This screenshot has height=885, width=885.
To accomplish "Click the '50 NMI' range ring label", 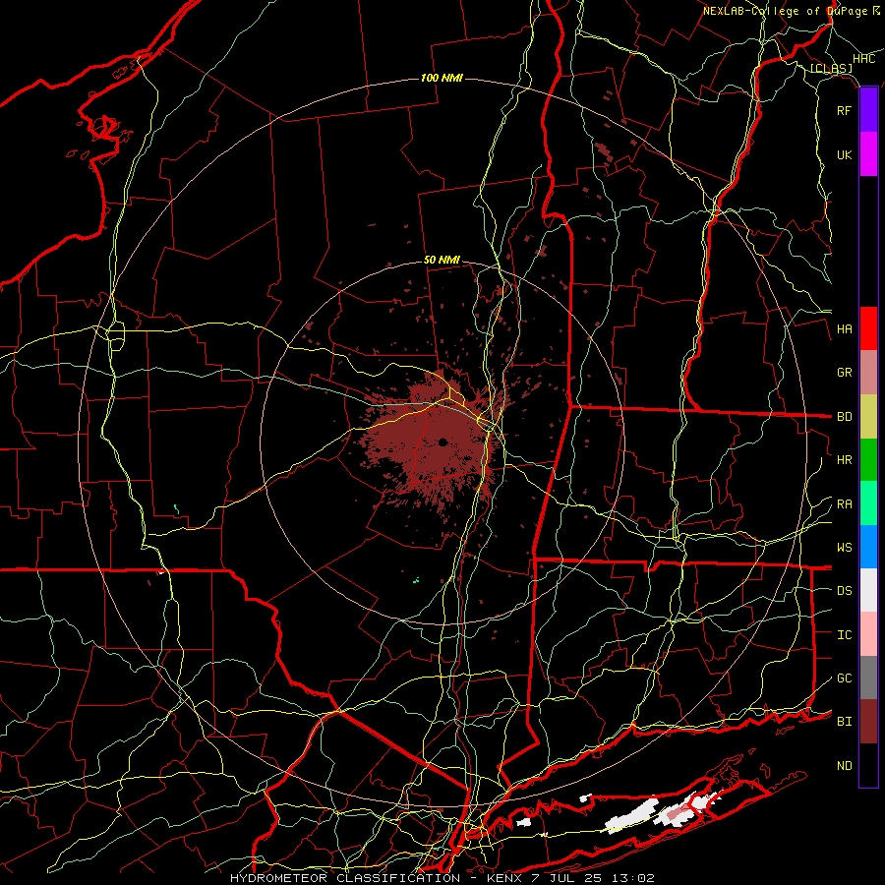I will pyautogui.click(x=442, y=261).
